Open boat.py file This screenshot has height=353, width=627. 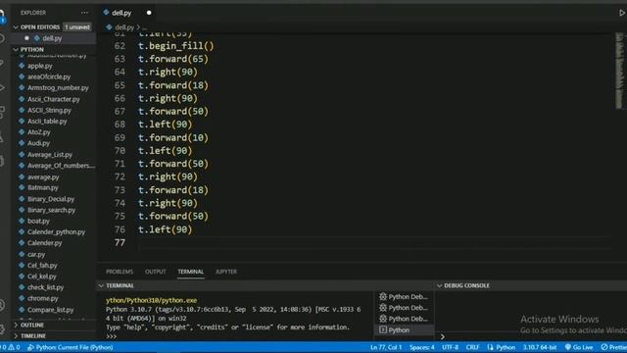pos(38,221)
